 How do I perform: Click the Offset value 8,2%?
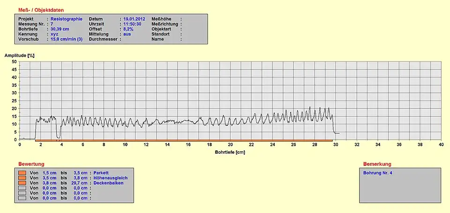[x=128, y=29]
